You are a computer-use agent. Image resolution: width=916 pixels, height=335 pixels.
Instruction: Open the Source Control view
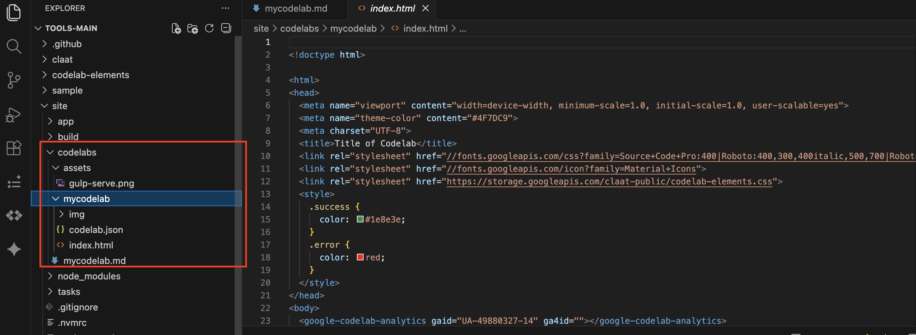coord(13,80)
